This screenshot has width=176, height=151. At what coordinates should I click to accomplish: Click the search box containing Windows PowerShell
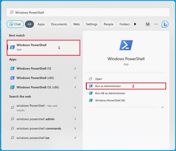pyautogui.click(x=88, y=12)
